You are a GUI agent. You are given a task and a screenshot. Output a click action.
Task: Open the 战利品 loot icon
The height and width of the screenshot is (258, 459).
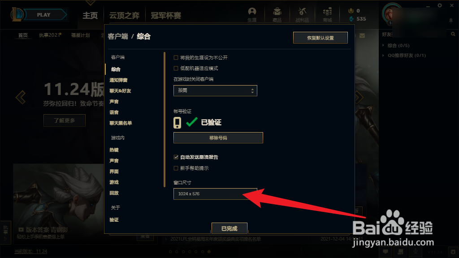302,15
